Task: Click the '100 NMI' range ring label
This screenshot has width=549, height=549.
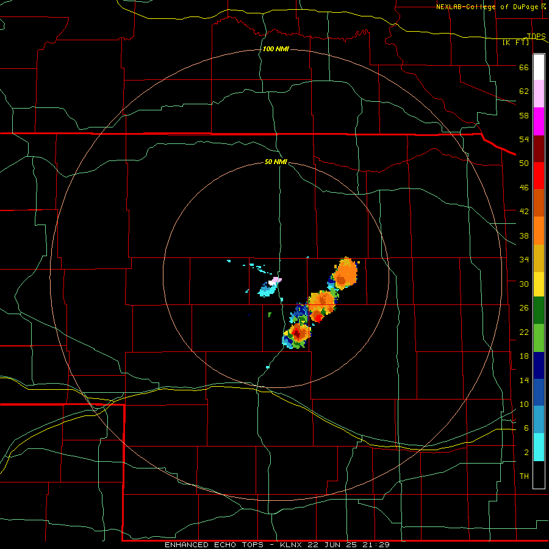Action: (x=276, y=49)
